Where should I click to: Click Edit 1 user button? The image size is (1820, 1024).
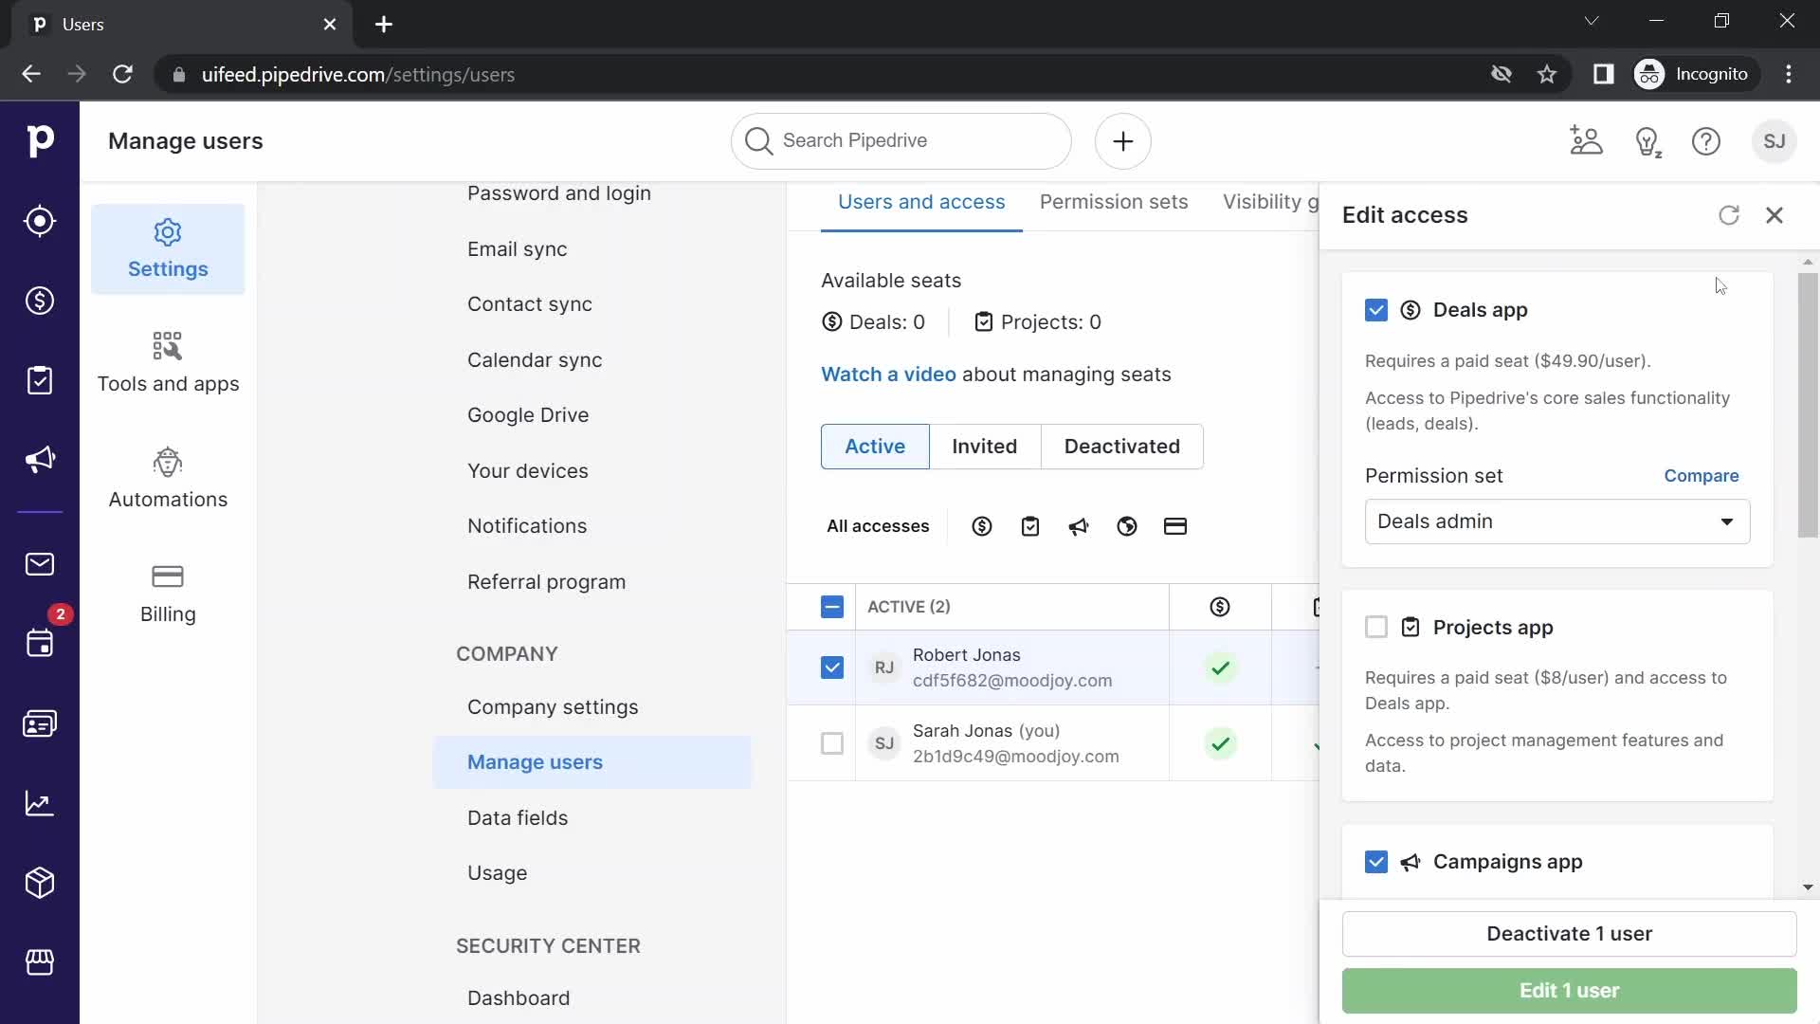pyautogui.click(x=1569, y=991)
